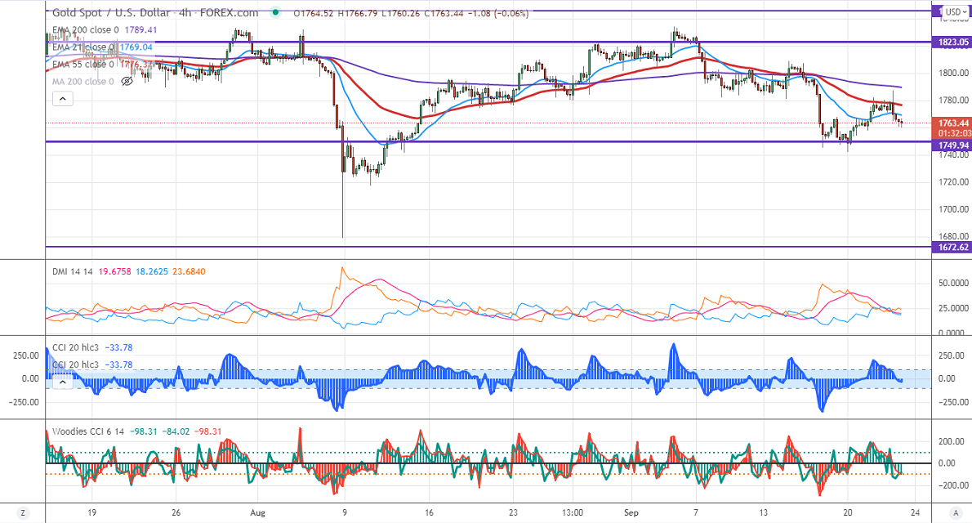Open the USD currency dropdown
This screenshot has height=523, width=972.
pyautogui.click(x=953, y=12)
